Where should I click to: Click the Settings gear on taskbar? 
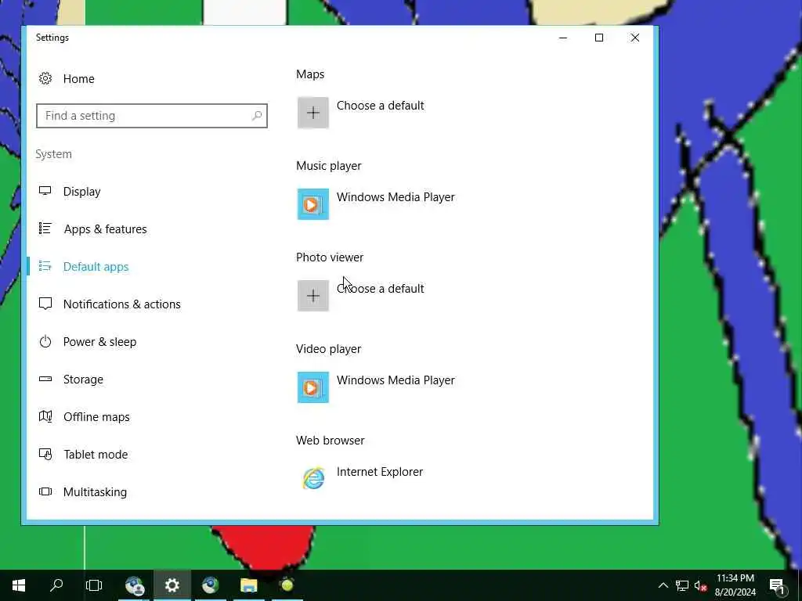coord(172,585)
